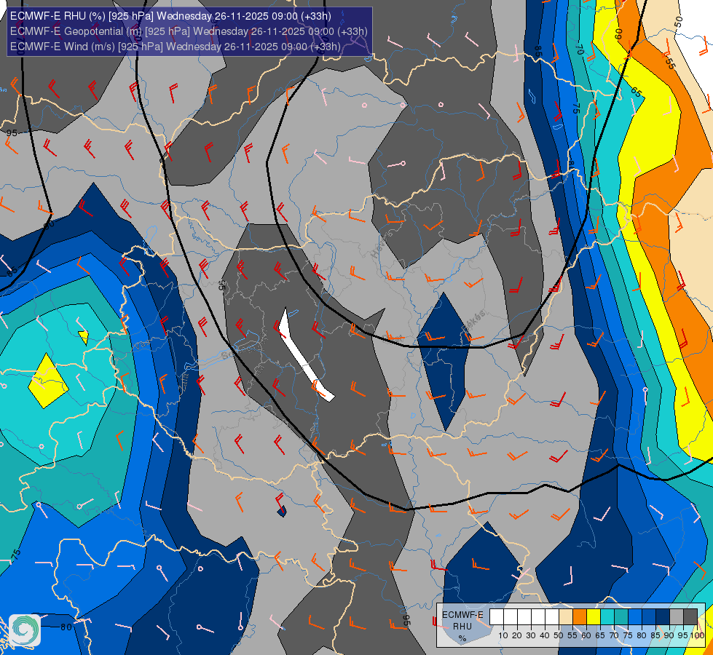
Task: Pick the navy 85-90 legend swatch
Action: (663, 617)
